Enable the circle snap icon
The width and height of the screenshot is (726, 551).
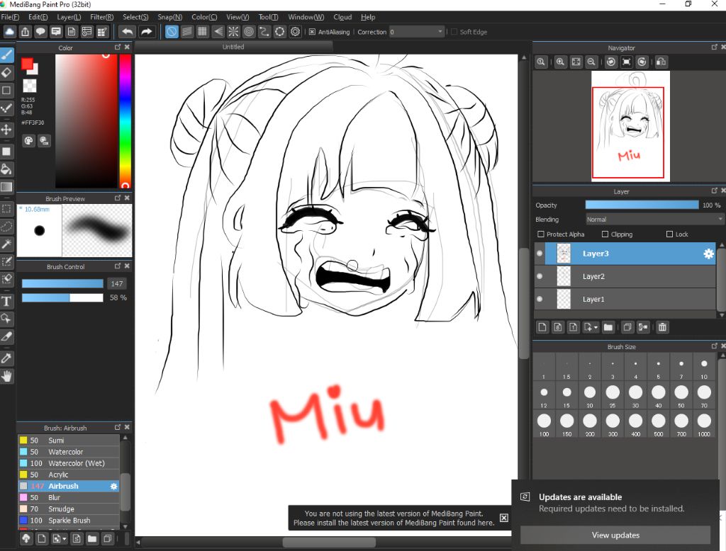249,31
